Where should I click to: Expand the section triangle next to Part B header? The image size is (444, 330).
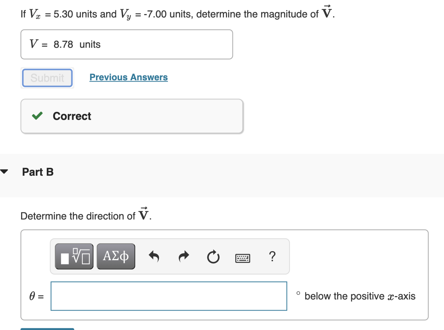[4, 172]
